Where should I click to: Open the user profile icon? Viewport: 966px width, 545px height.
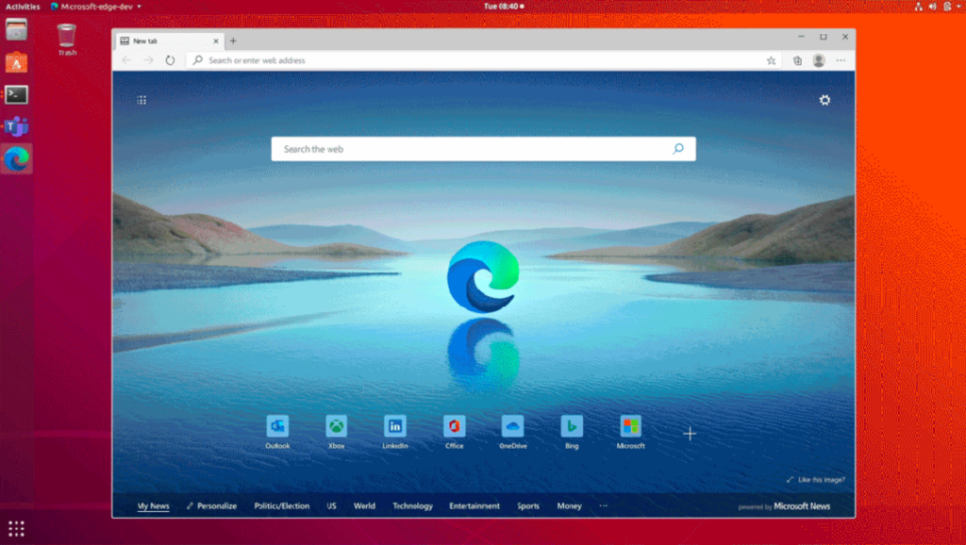tap(819, 60)
